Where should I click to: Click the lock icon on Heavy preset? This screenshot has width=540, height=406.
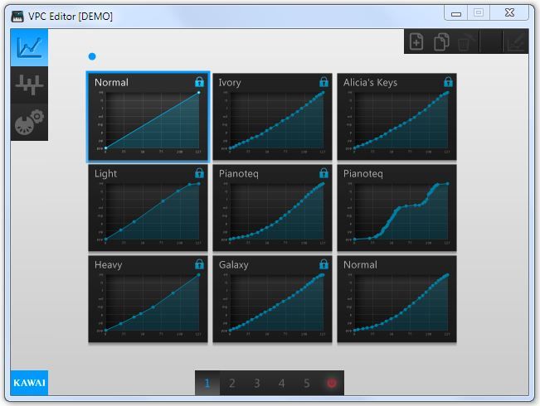tap(199, 264)
